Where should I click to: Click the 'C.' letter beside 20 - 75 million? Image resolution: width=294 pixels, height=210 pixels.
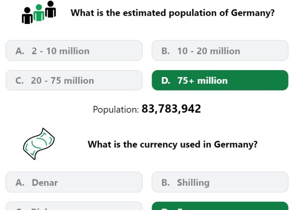pos(20,81)
